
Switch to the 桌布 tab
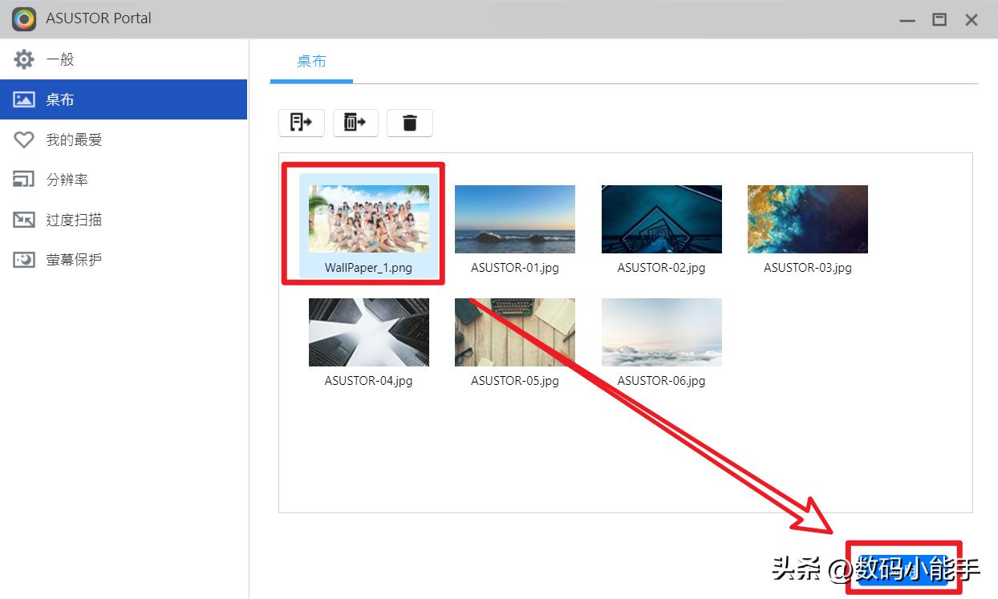pyautogui.click(x=311, y=62)
